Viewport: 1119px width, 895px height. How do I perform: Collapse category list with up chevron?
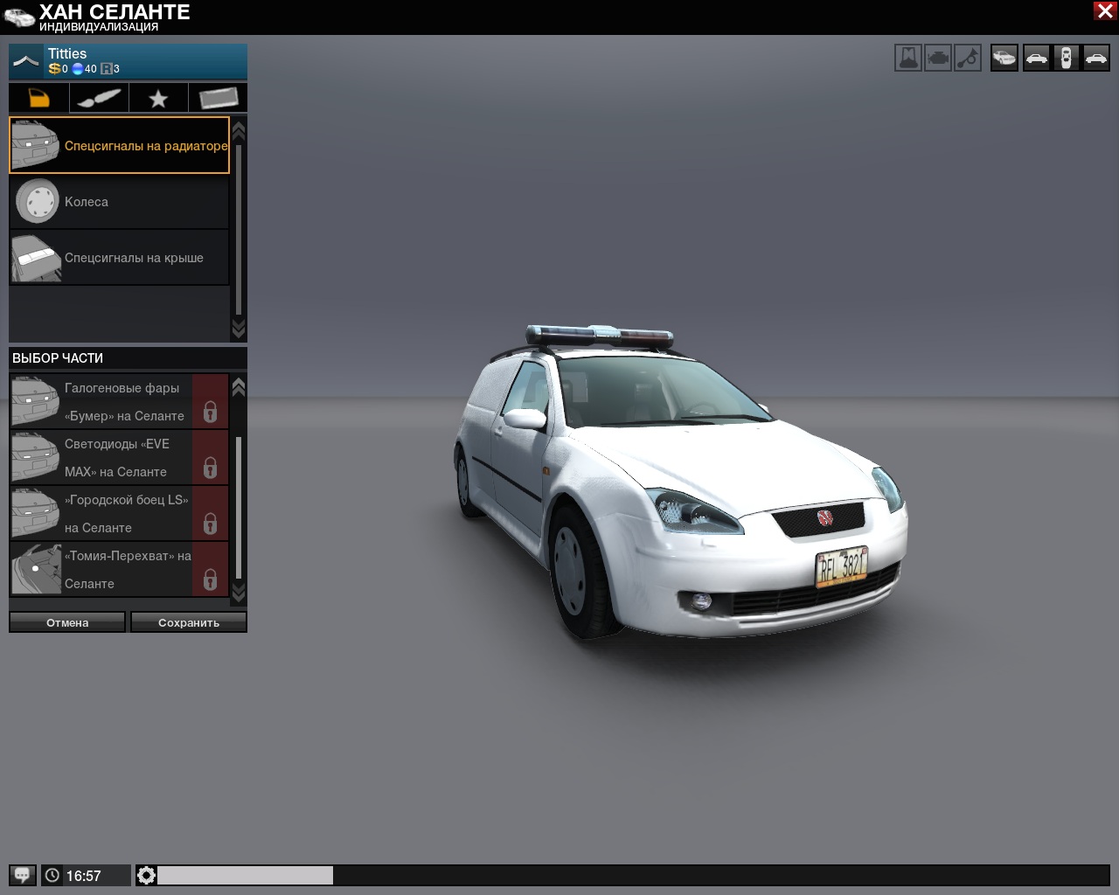click(x=238, y=129)
